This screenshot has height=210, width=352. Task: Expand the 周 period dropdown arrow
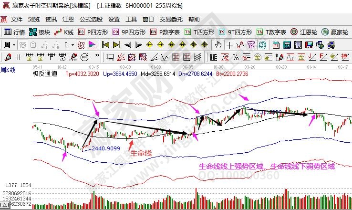(x=15, y=45)
